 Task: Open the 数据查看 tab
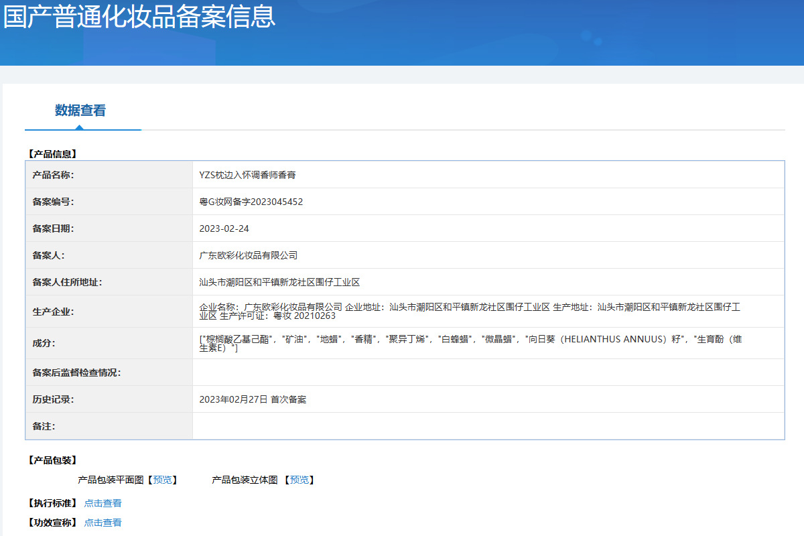[80, 111]
